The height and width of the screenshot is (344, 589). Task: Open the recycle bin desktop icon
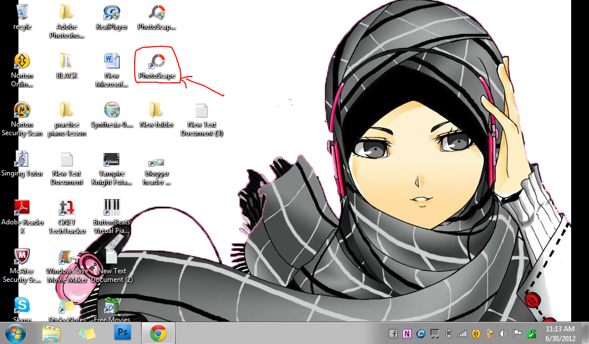tap(22, 17)
